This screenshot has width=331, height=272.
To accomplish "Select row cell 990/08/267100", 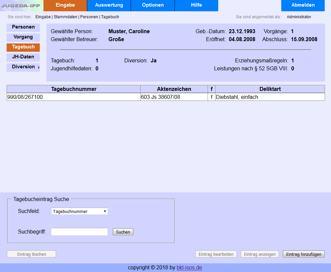I will (x=74, y=97).
